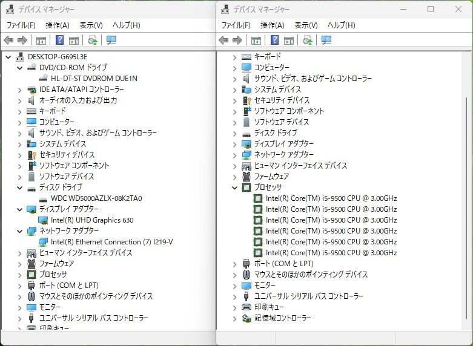Select 印刷キュー printer icon in right window
The height and width of the screenshot is (346, 473).
pyautogui.click(x=246, y=307)
